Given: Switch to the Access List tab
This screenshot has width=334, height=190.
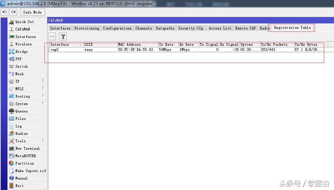Looking at the screenshot, I should (x=220, y=28).
